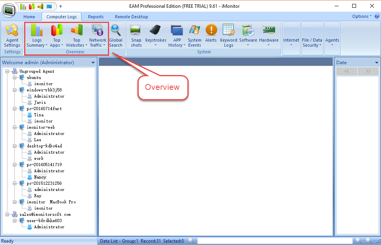
Task: Click orange-green bars quick access icon
Action: pos(41,7)
